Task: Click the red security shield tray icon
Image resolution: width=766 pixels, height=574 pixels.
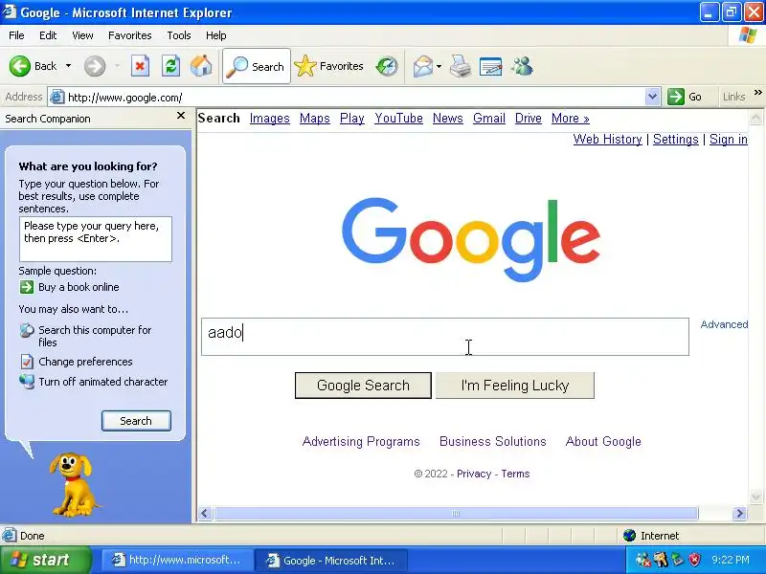Action: coord(695,560)
